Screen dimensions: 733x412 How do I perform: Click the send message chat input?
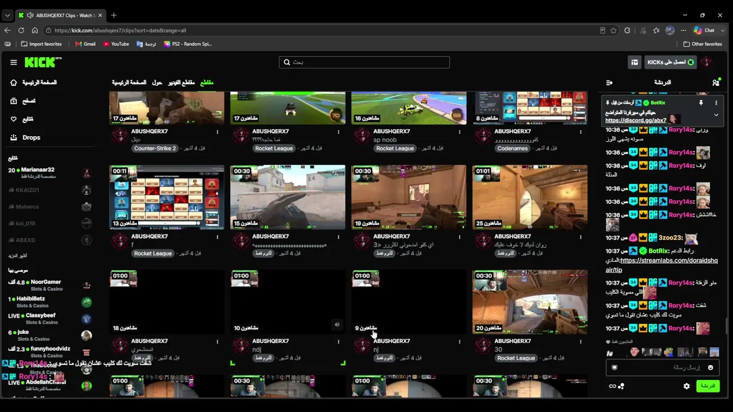[x=663, y=367]
